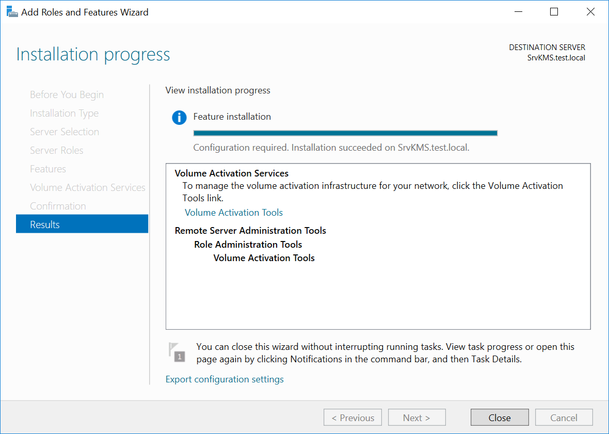The image size is (609, 434).
Task: Click the notification flag icon
Action: (x=177, y=352)
